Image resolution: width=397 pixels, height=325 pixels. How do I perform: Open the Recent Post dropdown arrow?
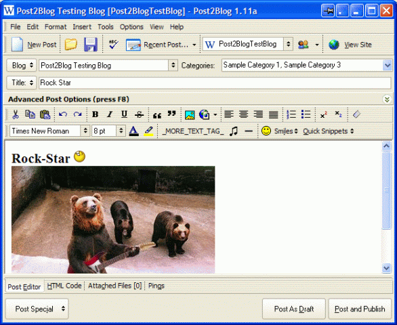[x=194, y=45]
